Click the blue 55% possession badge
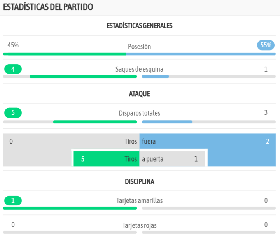The image size is (280, 237). 266,45
